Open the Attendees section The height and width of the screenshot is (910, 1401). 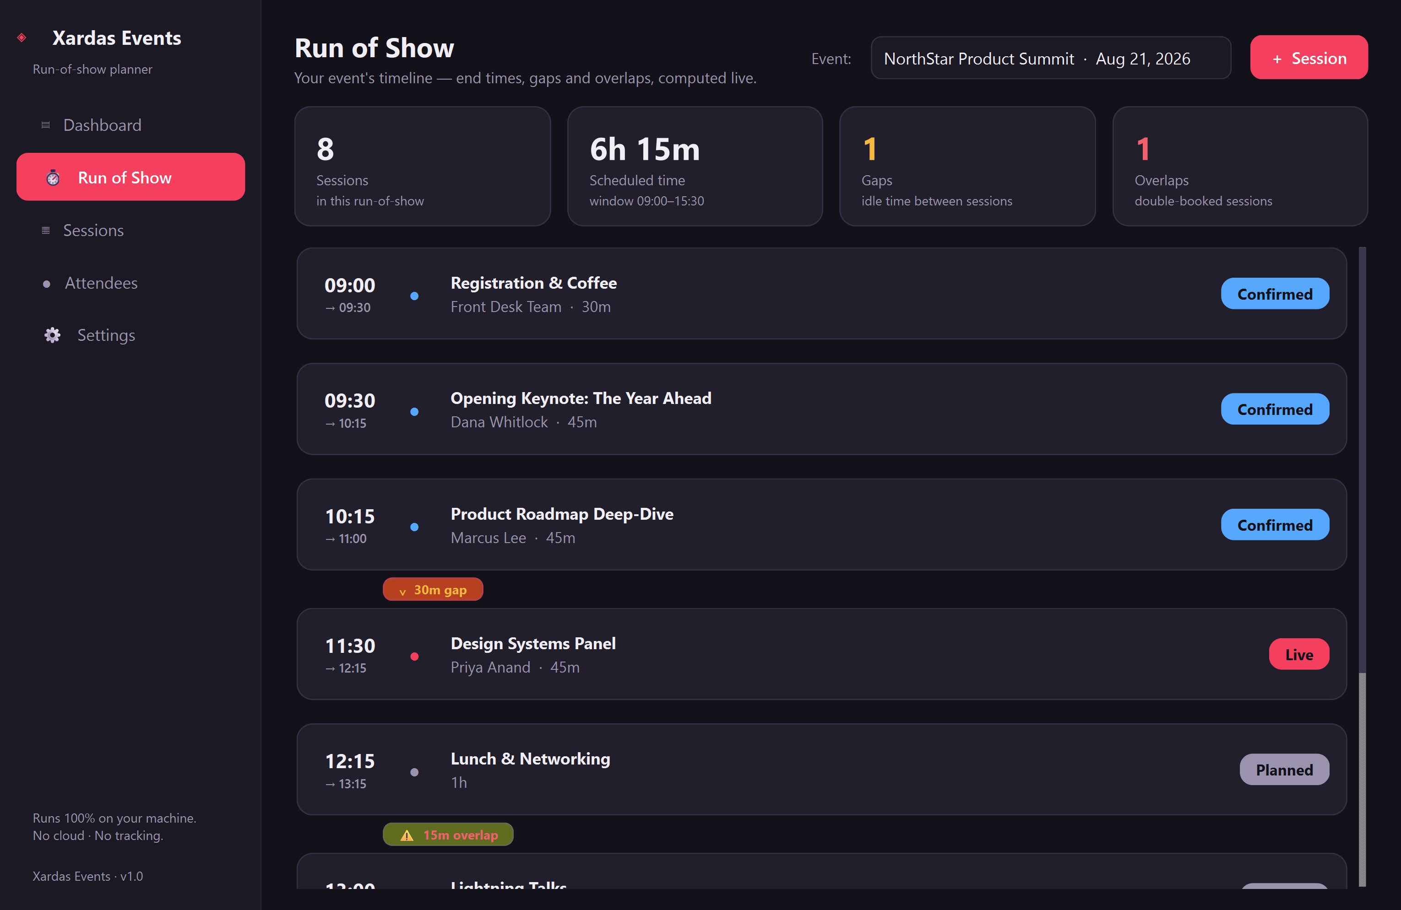point(130,283)
